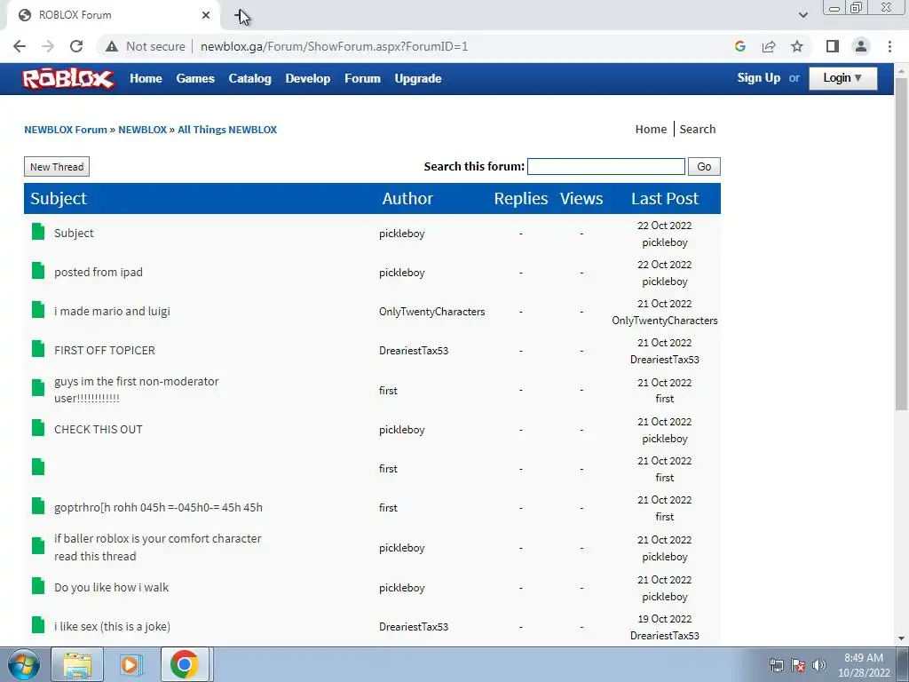The width and height of the screenshot is (909, 682).
Task: Click the ROBLOX logo
Action: pyautogui.click(x=67, y=78)
